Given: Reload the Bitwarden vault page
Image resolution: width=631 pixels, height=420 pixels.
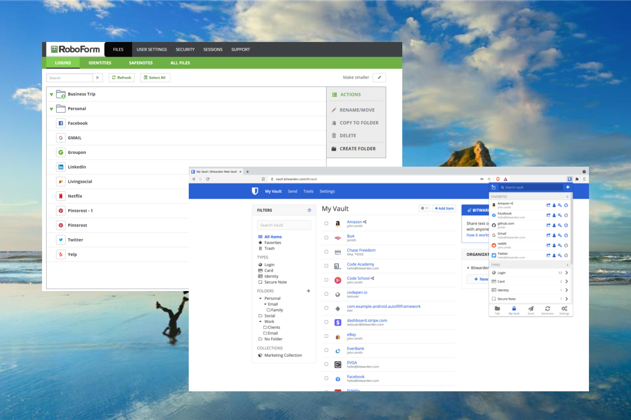Looking at the screenshot, I should [208, 179].
